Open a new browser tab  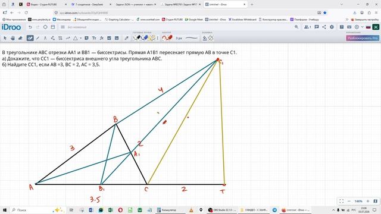(x=252, y=4)
